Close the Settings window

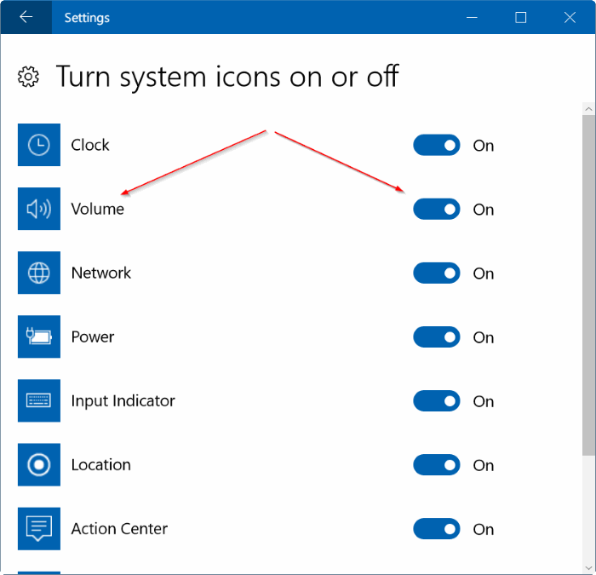point(570,17)
